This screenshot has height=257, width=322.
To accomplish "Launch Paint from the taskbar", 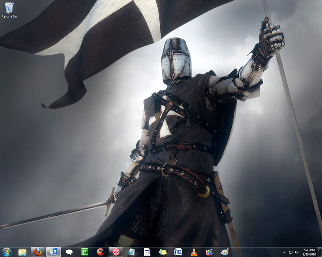I will tap(225, 252).
